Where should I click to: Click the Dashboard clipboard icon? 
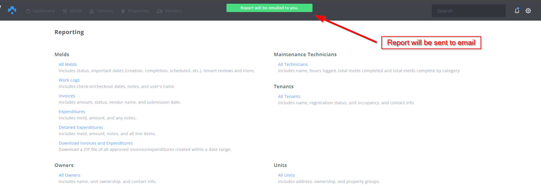tap(28, 11)
